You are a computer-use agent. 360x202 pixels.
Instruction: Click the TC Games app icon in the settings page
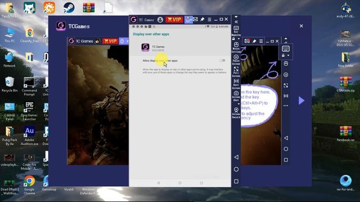point(145,48)
